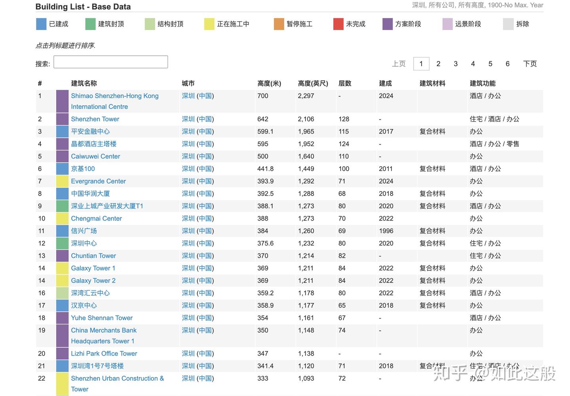Open the 深业上城产业研发大厦T1 link
The width and height of the screenshot is (570, 396).
pos(107,206)
